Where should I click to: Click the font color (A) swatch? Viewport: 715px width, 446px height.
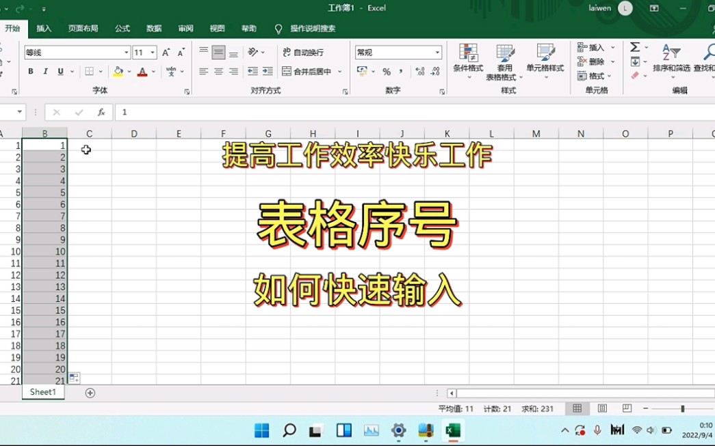pyautogui.click(x=142, y=71)
